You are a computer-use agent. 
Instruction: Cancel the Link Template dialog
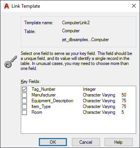click(86, 142)
